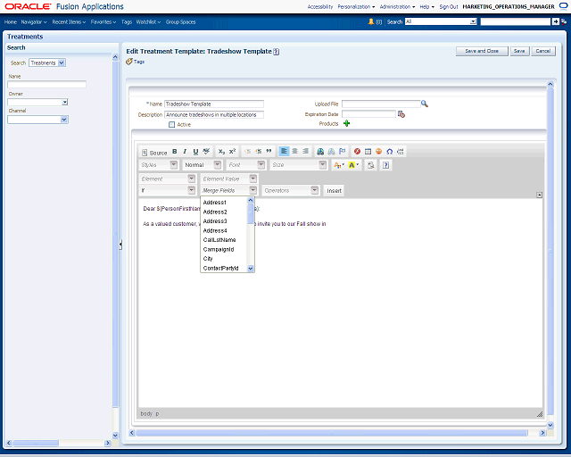Open background color picker
This screenshot has height=457, width=571.
point(353,165)
